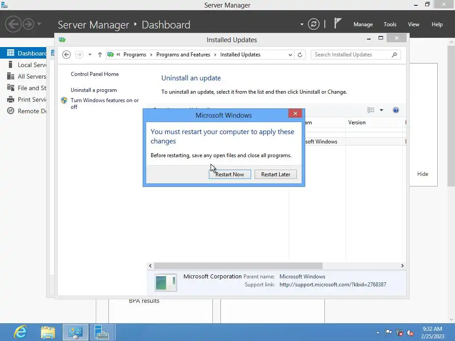
Task: Select Print Services in the sidebar
Action: (23, 99)
